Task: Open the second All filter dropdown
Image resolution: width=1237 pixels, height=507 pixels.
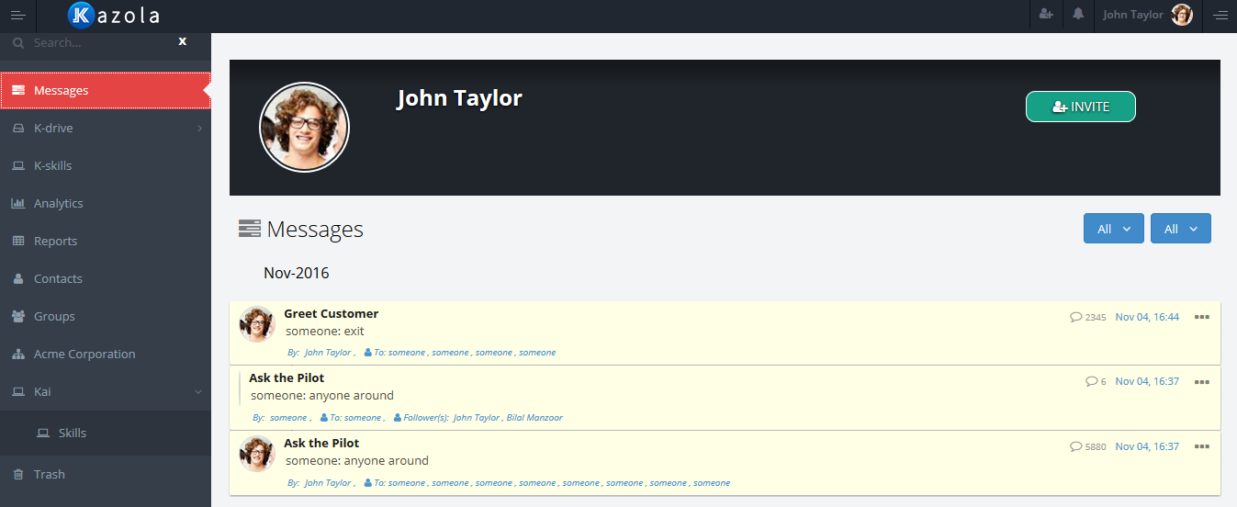Action: pos(1181,229)
